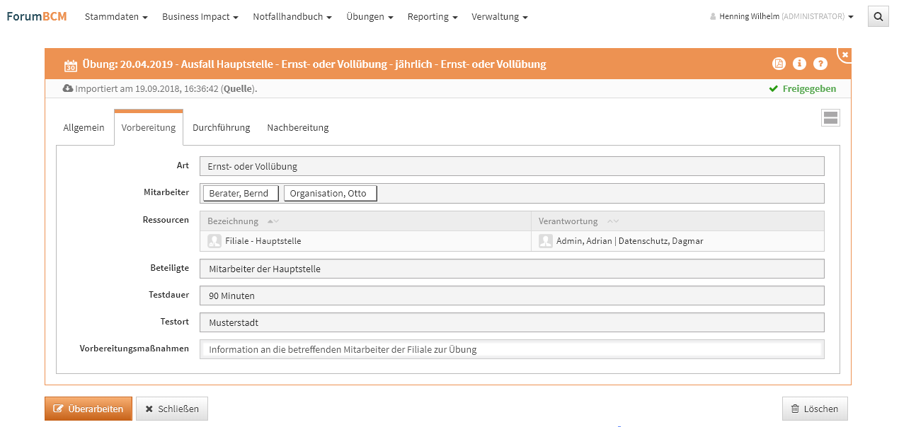Viewport: 899px width, 427px height.
Task: Click the ForumBCM logo
Action: click(x=37, y=16)
